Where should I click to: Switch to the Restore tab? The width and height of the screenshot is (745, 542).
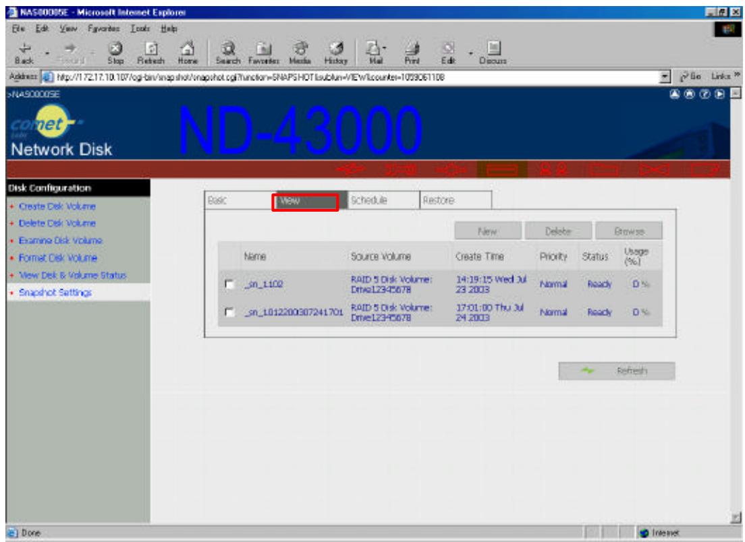456,200
